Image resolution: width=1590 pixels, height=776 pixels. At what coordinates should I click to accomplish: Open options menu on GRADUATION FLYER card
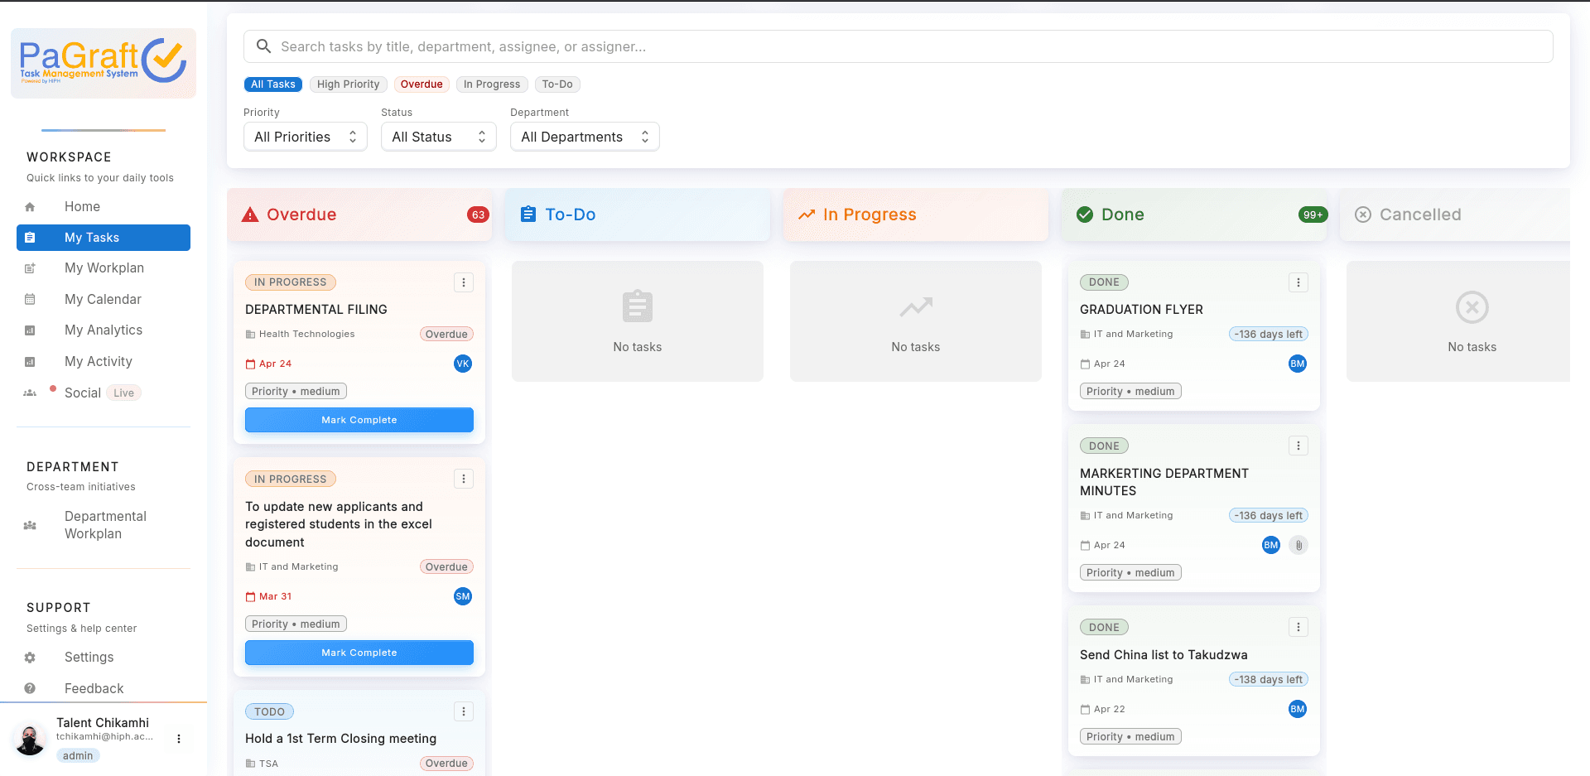1298,282
